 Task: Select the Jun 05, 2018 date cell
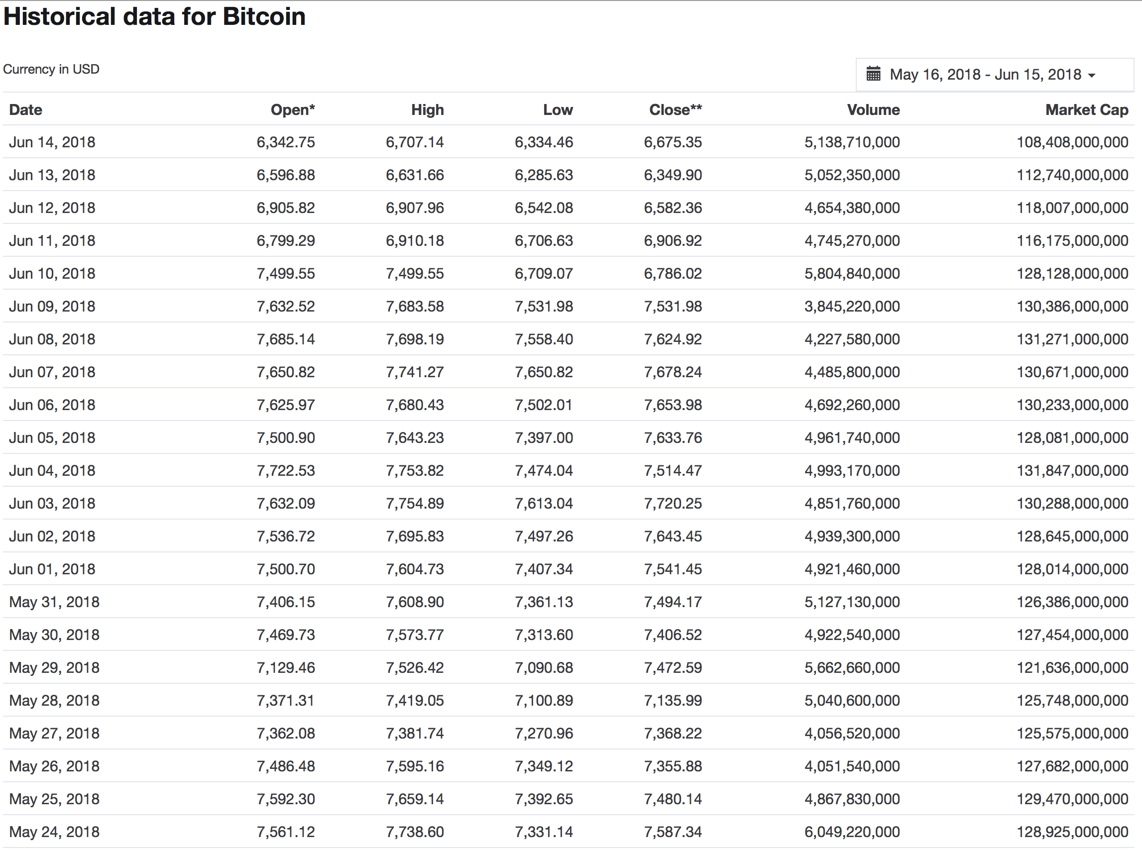tap(52, 437)
